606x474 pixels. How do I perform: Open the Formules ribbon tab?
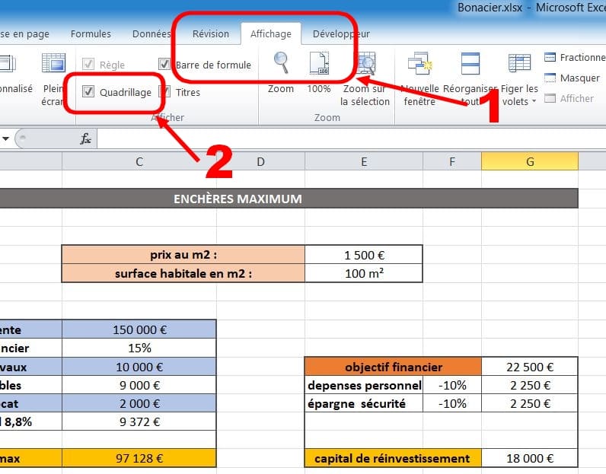91,34
